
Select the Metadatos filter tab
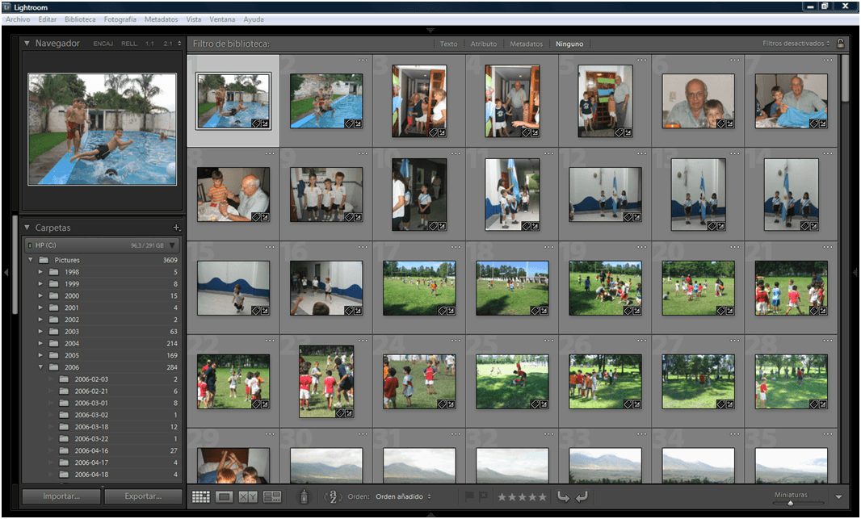pos(526,44)
